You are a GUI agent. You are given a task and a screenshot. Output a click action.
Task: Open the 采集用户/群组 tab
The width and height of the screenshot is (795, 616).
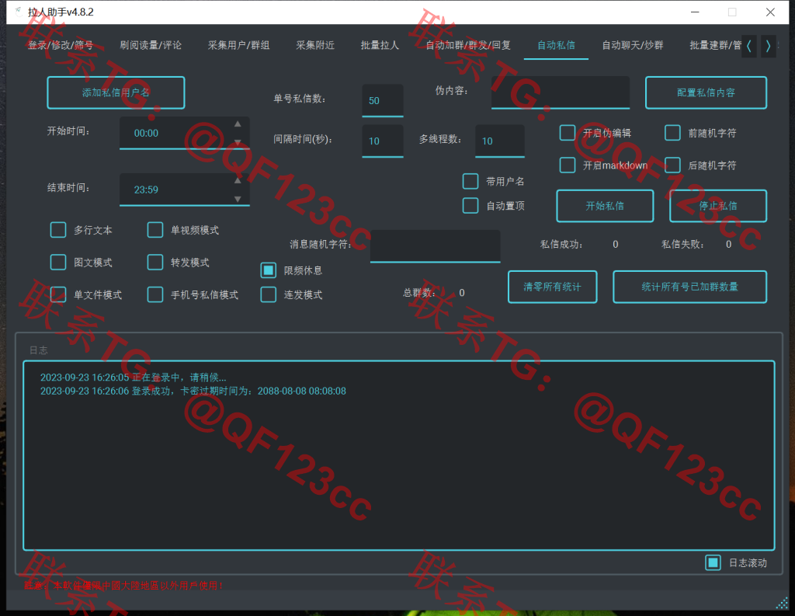238,45
